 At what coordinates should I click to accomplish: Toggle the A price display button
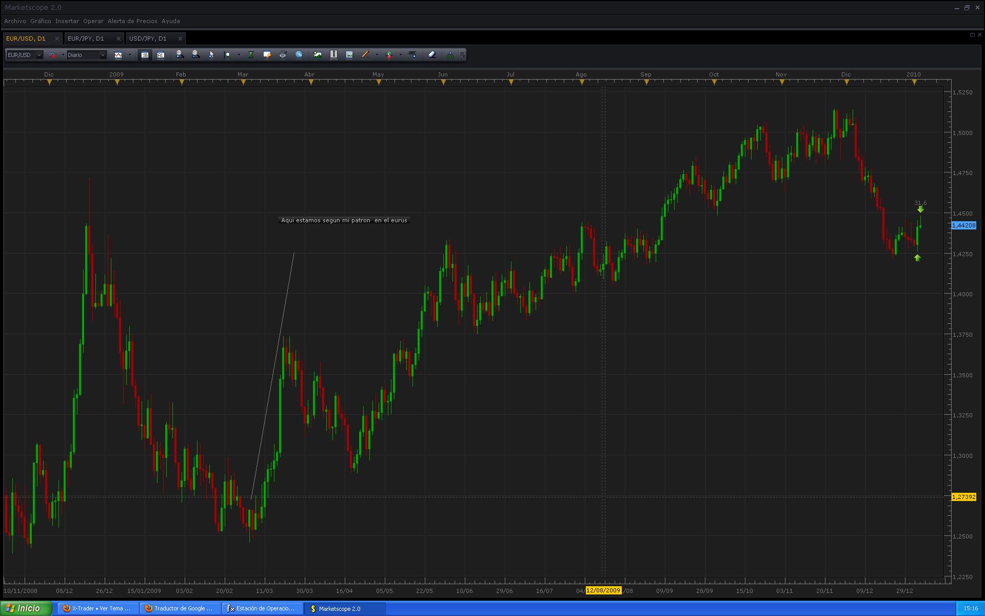(161, 55)
